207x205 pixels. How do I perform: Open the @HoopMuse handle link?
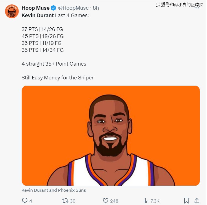coord(73,8)
